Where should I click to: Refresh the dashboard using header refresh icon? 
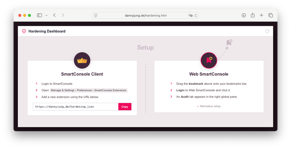[267, 31]
